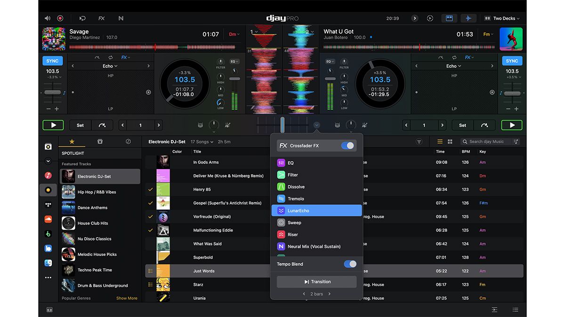Image resolution: width=565 pixels, height=317 pixels.
Task: Open the key dropdown showing Dm
Action: click(x=234, y=34)
